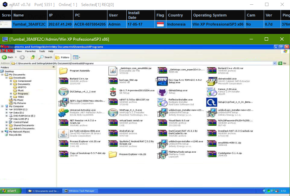Select the CodeIgniter-3.1.4.zip archive icon

coord(212,154)
